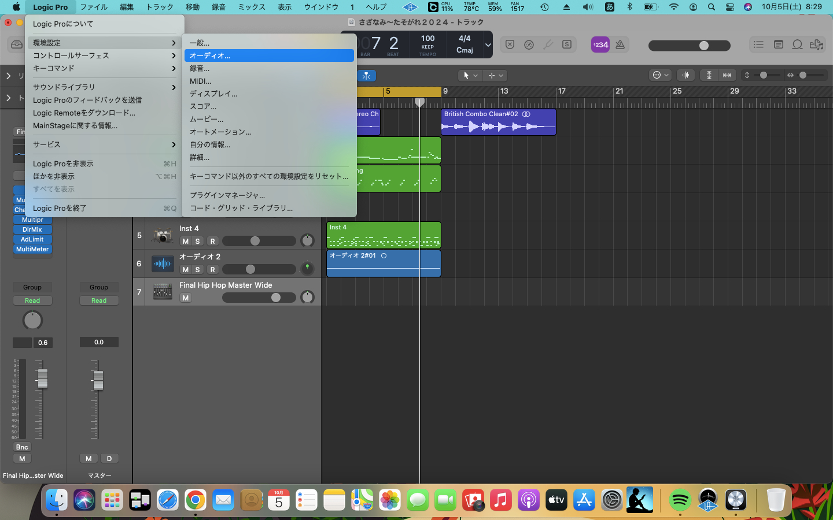
Task: Open the DirMix plug-in slot
Action: 32,229
